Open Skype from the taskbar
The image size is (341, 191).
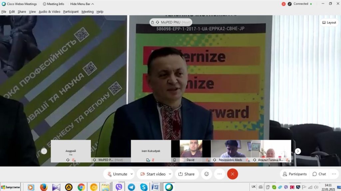pos(144,187)
